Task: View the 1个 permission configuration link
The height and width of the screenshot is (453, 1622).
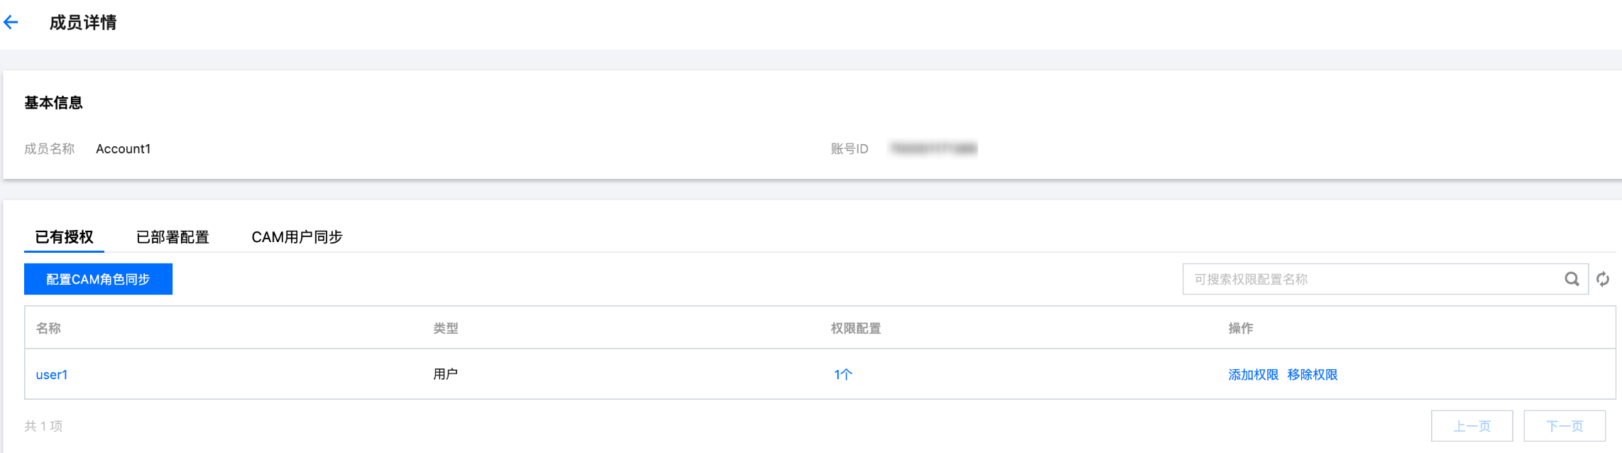Action: (843, 375)
